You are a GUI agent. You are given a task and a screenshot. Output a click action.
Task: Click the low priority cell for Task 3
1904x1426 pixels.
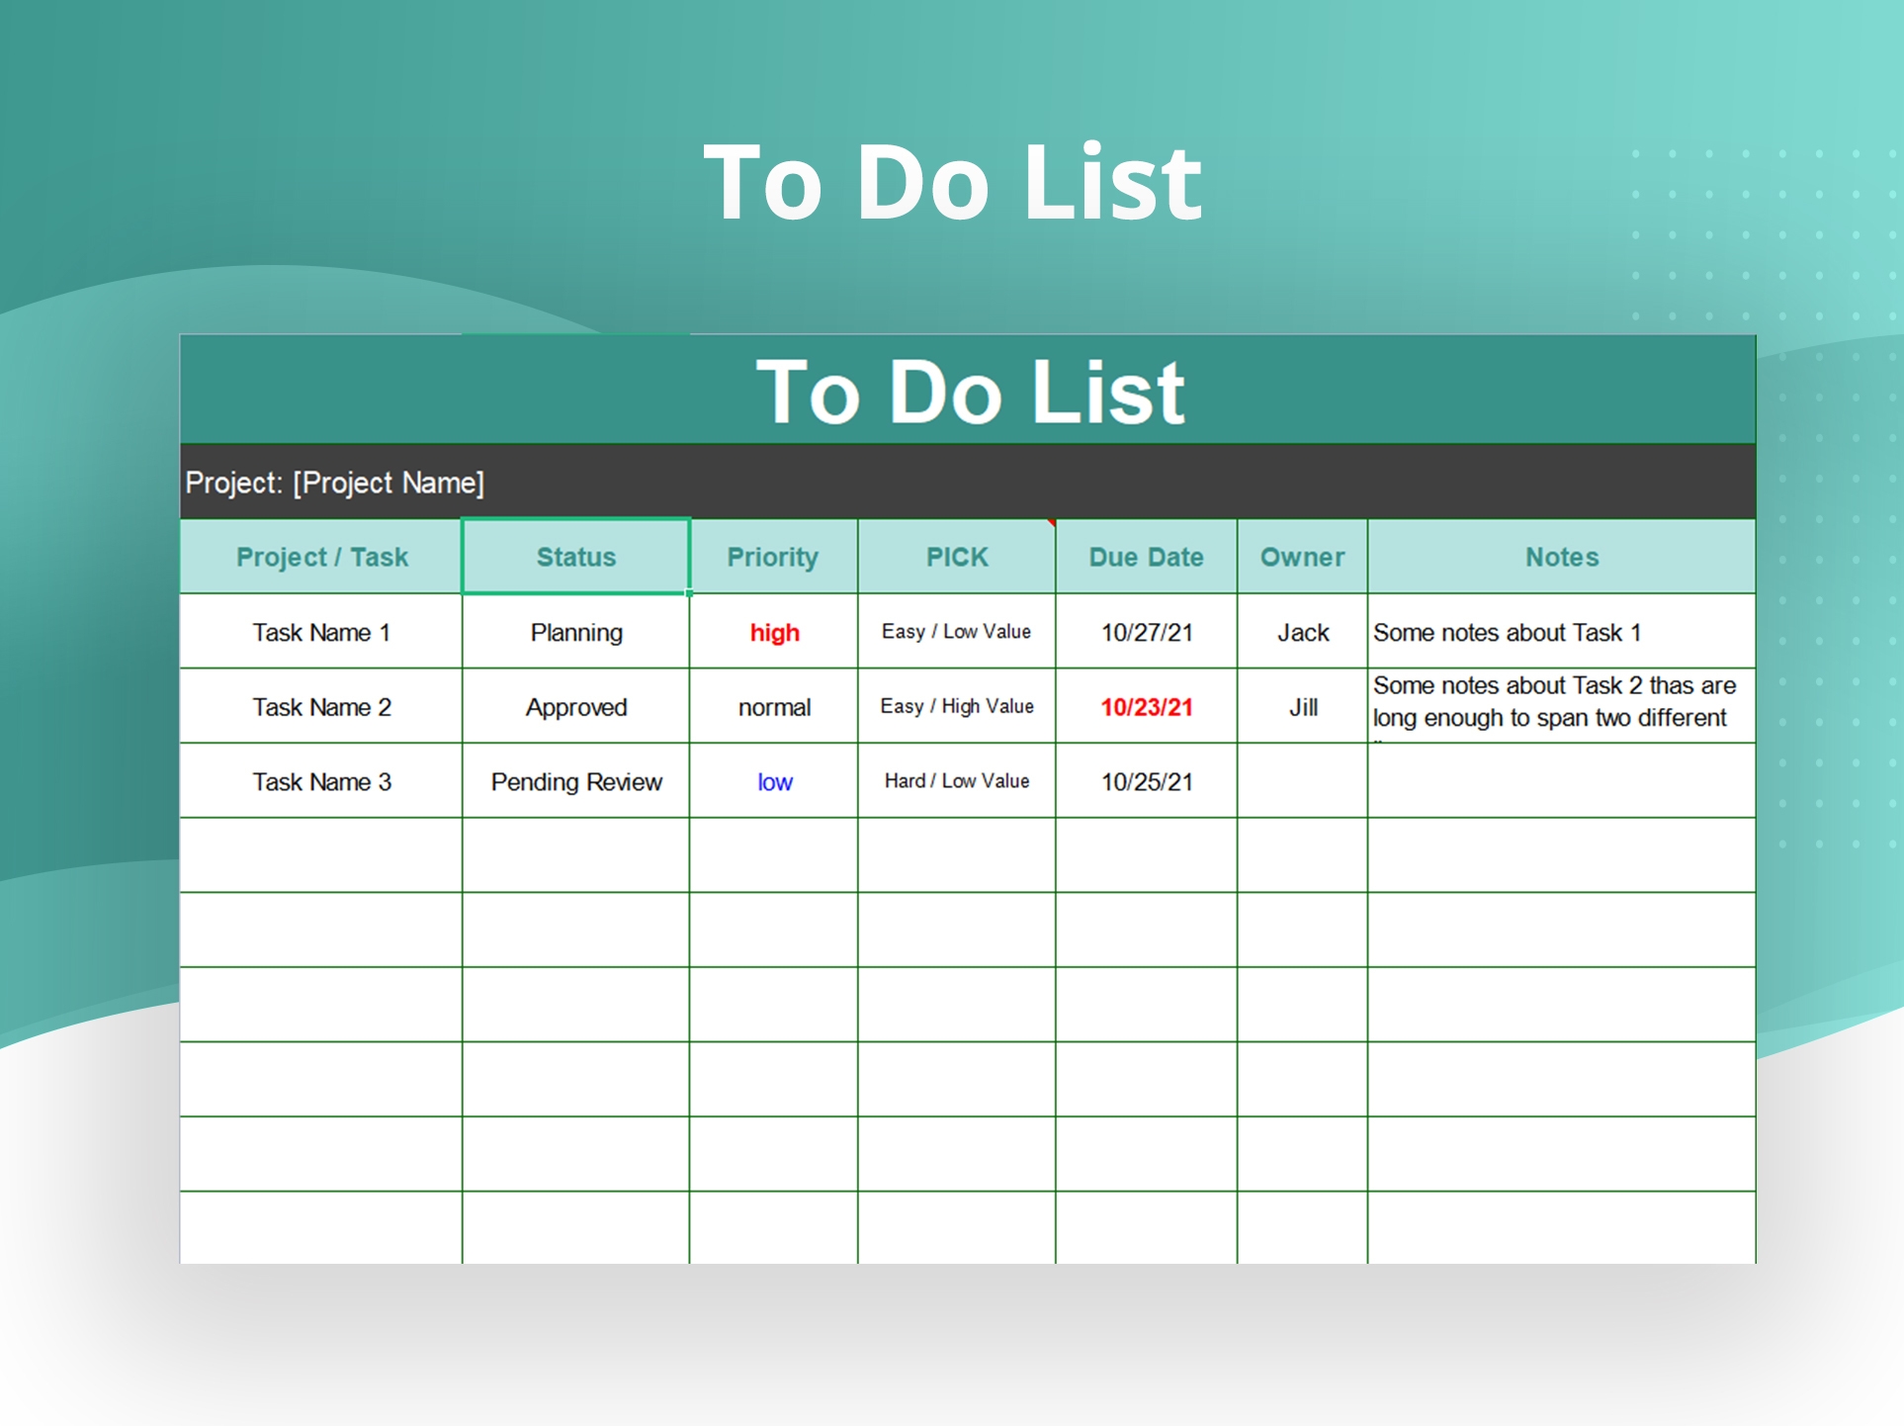click(773, 781)
